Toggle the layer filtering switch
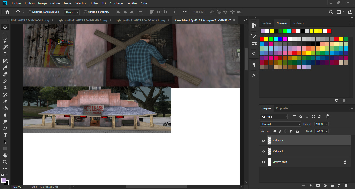The image size is (355, 189). [328, 116]
